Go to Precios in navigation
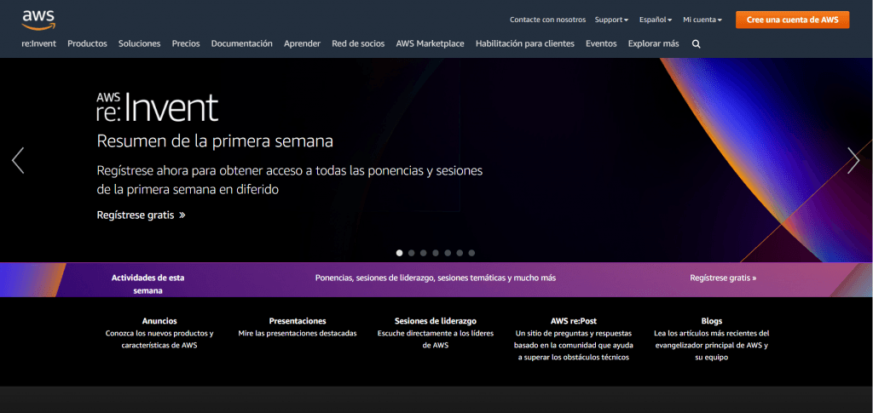Image resolution: width=873 pixels, height=413 pixels. 186,43
